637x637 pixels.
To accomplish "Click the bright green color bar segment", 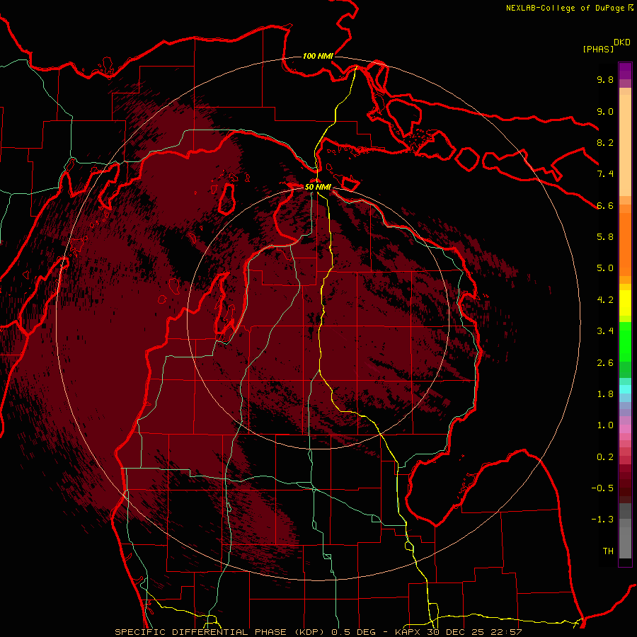I will 625,341.
